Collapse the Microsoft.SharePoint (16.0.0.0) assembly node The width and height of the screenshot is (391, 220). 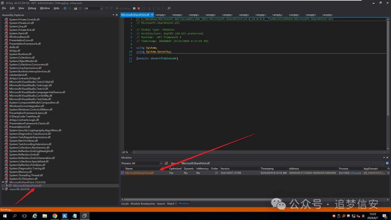pos(3,182)
